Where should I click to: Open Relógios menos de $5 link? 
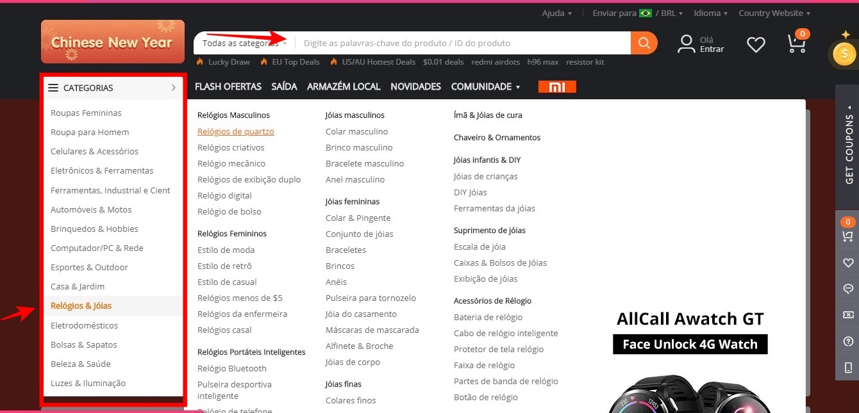pos(240,298)
